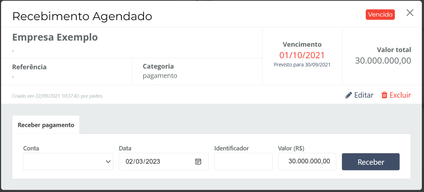The height and width of the screenshot is (192, 424).
Task: Click the Excluir text link
Action: 400,95
